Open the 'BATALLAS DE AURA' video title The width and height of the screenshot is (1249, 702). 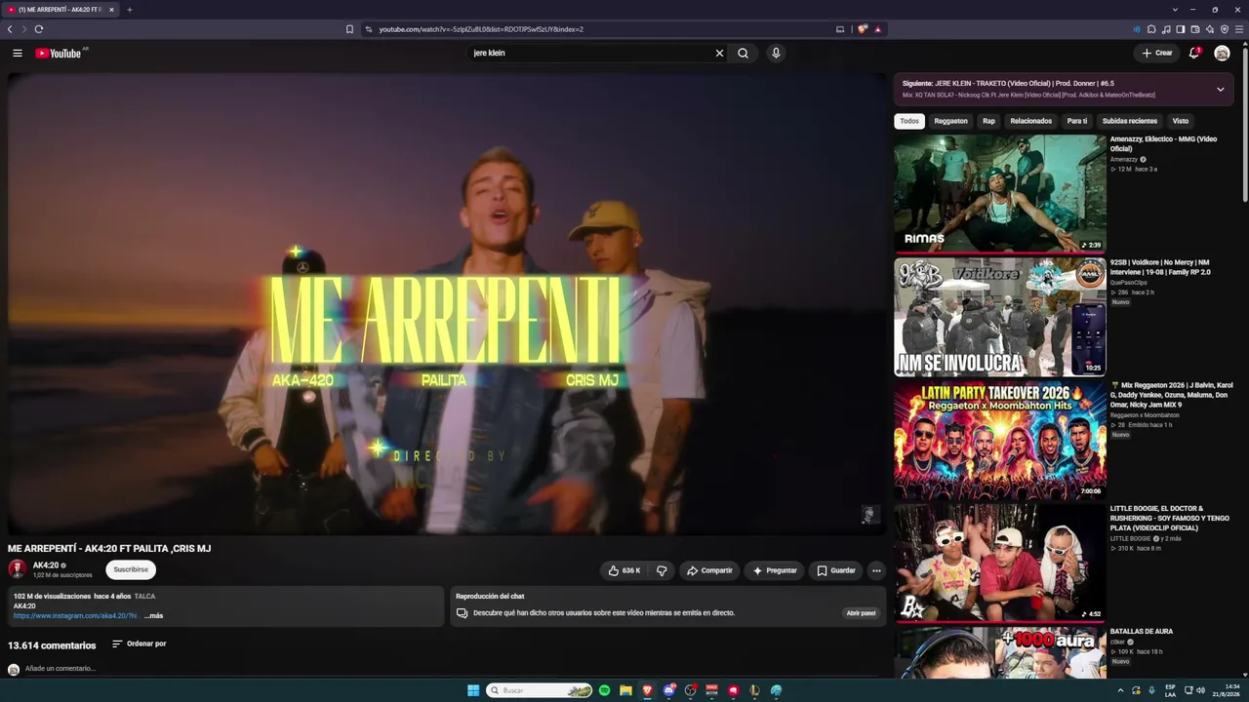[x=1142, y=632]
